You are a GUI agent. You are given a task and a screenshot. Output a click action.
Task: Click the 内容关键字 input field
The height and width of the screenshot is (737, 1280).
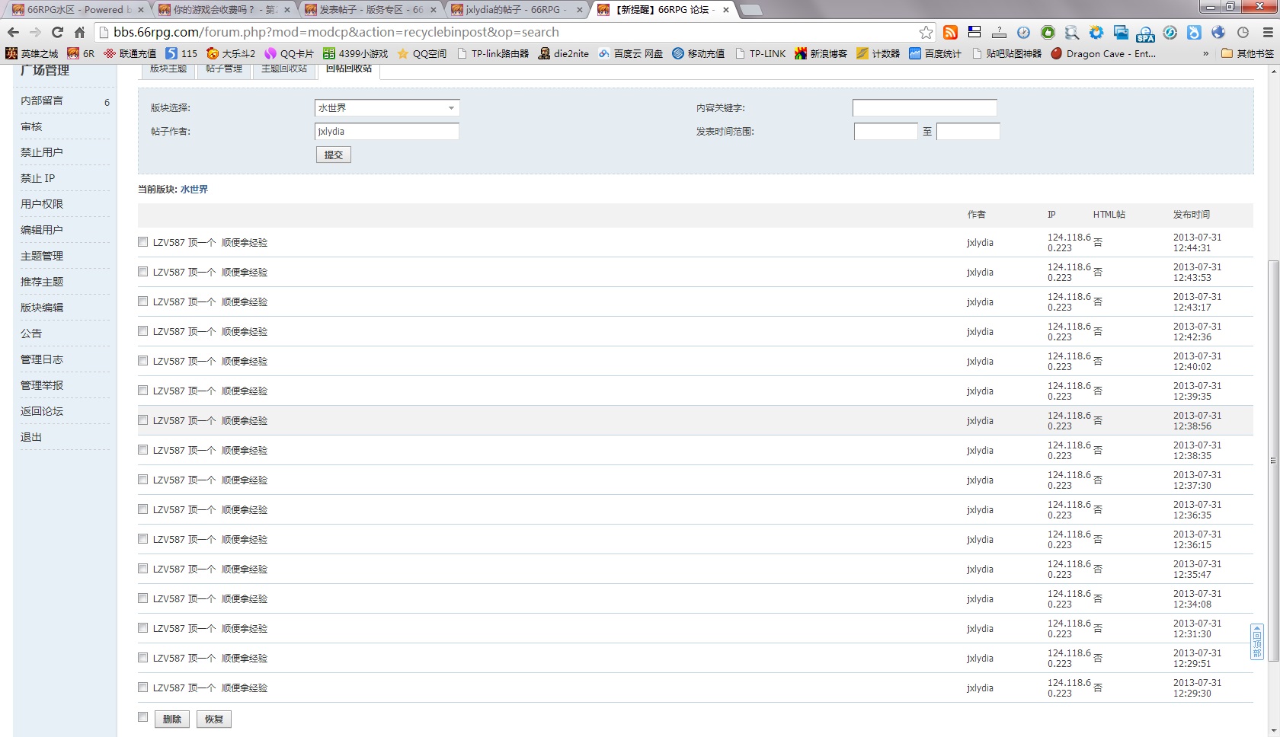[x=924, y=107]
